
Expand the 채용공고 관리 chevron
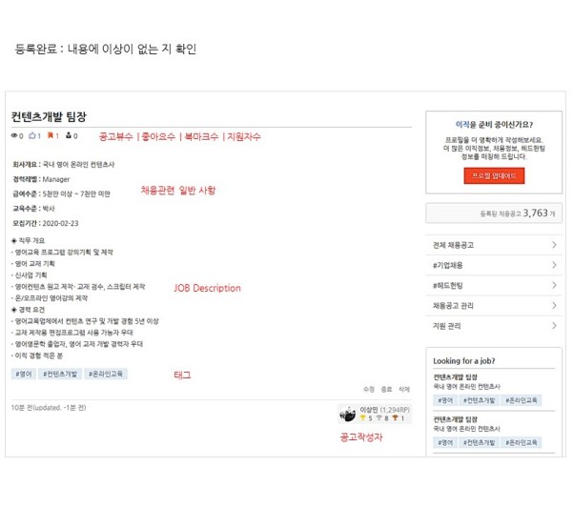click(x=554, y=306)
